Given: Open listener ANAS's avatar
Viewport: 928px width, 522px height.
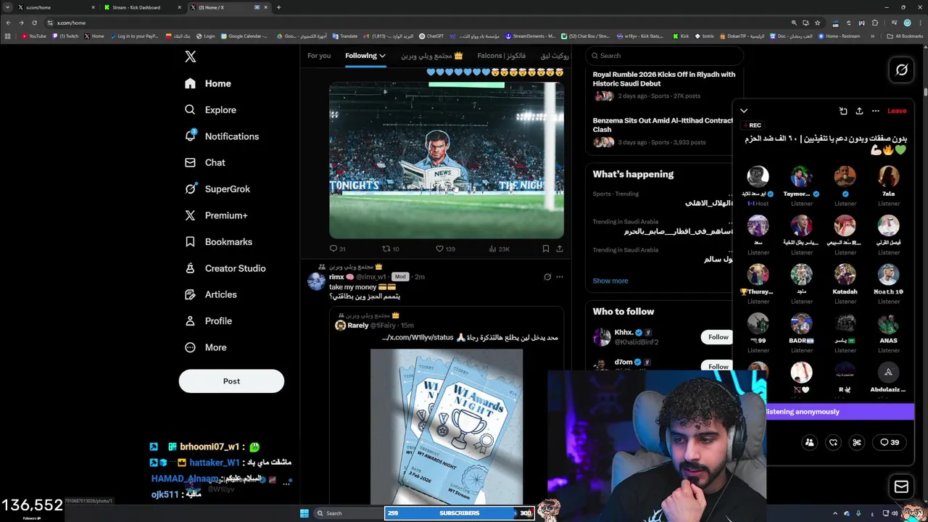Looking at the screenshot, I should coord(888,323).
